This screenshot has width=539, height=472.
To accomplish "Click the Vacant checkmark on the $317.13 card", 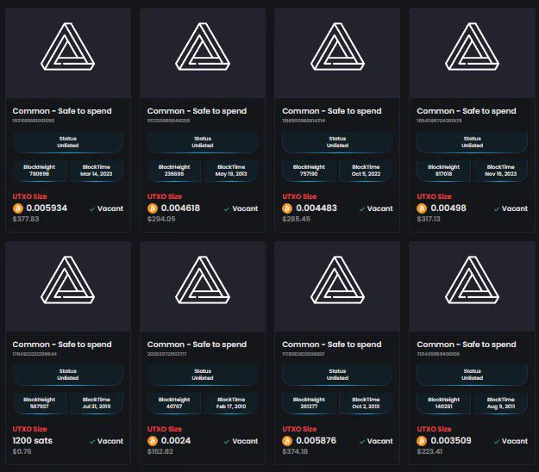I will click(x=497, y=209).
